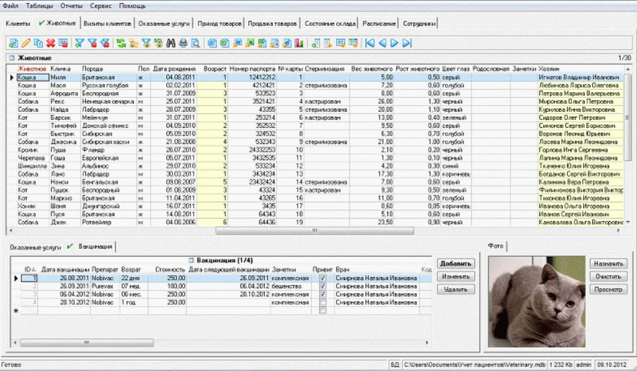Open the Отчеты menu
This screenshot has height=371, width=637.
pyautogui.click(x=71, y=6)
